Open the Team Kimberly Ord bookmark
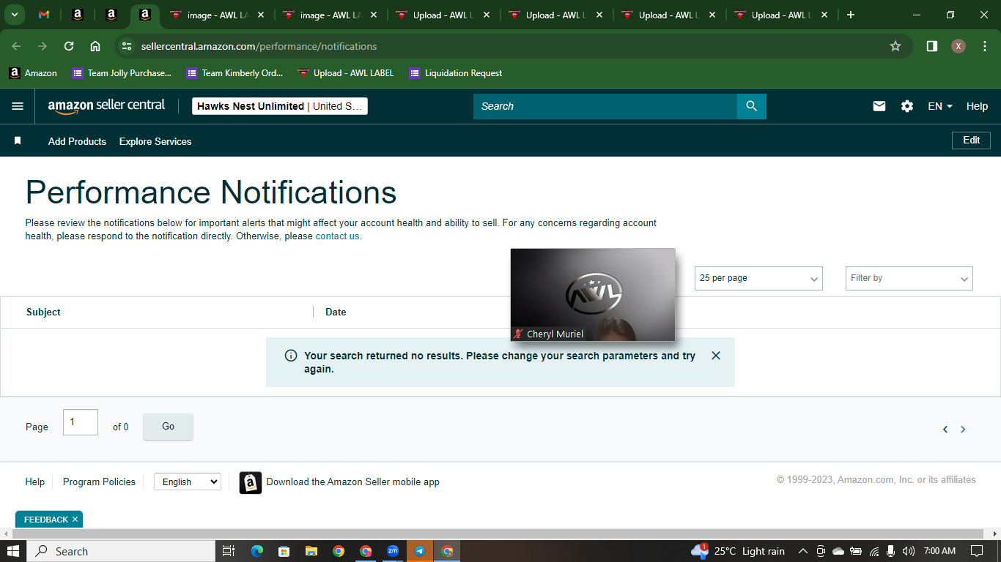The image size is (1001, 562). (234, 73)
